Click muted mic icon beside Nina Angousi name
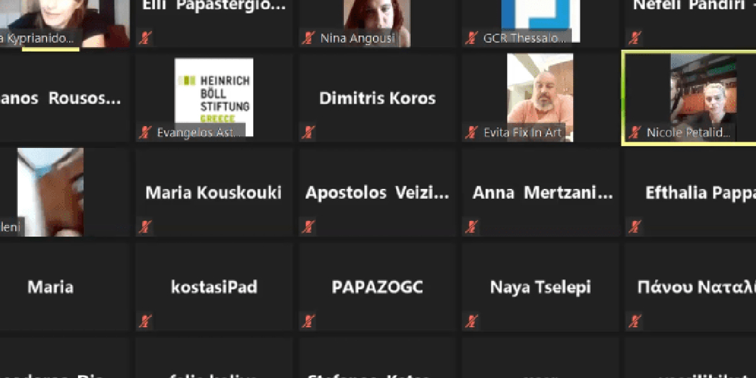Viewport: 756px width, 378px height. coord(309,38)
